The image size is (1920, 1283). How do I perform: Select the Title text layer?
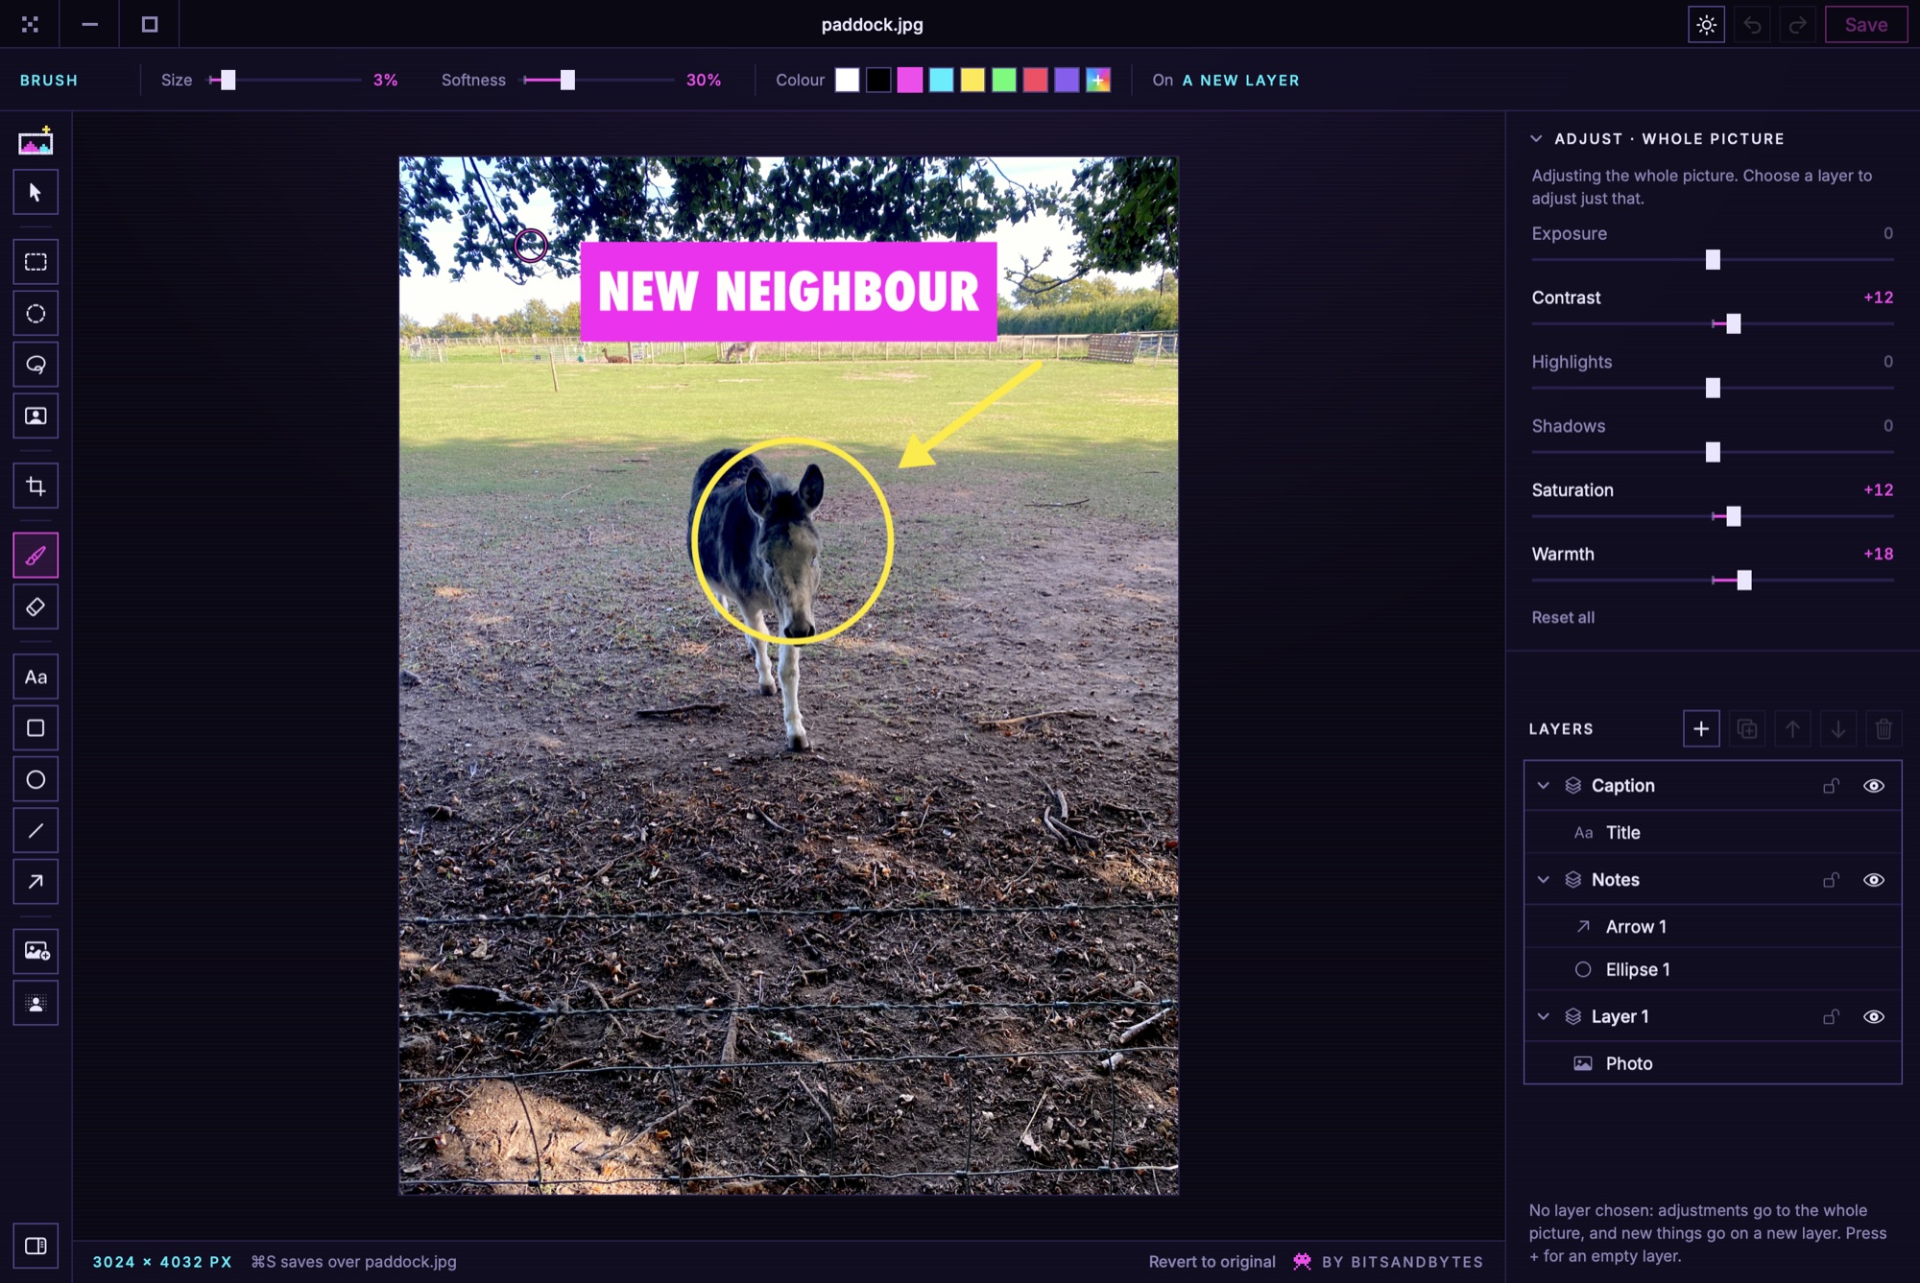pyautogui.click(x=1713, y=833)
